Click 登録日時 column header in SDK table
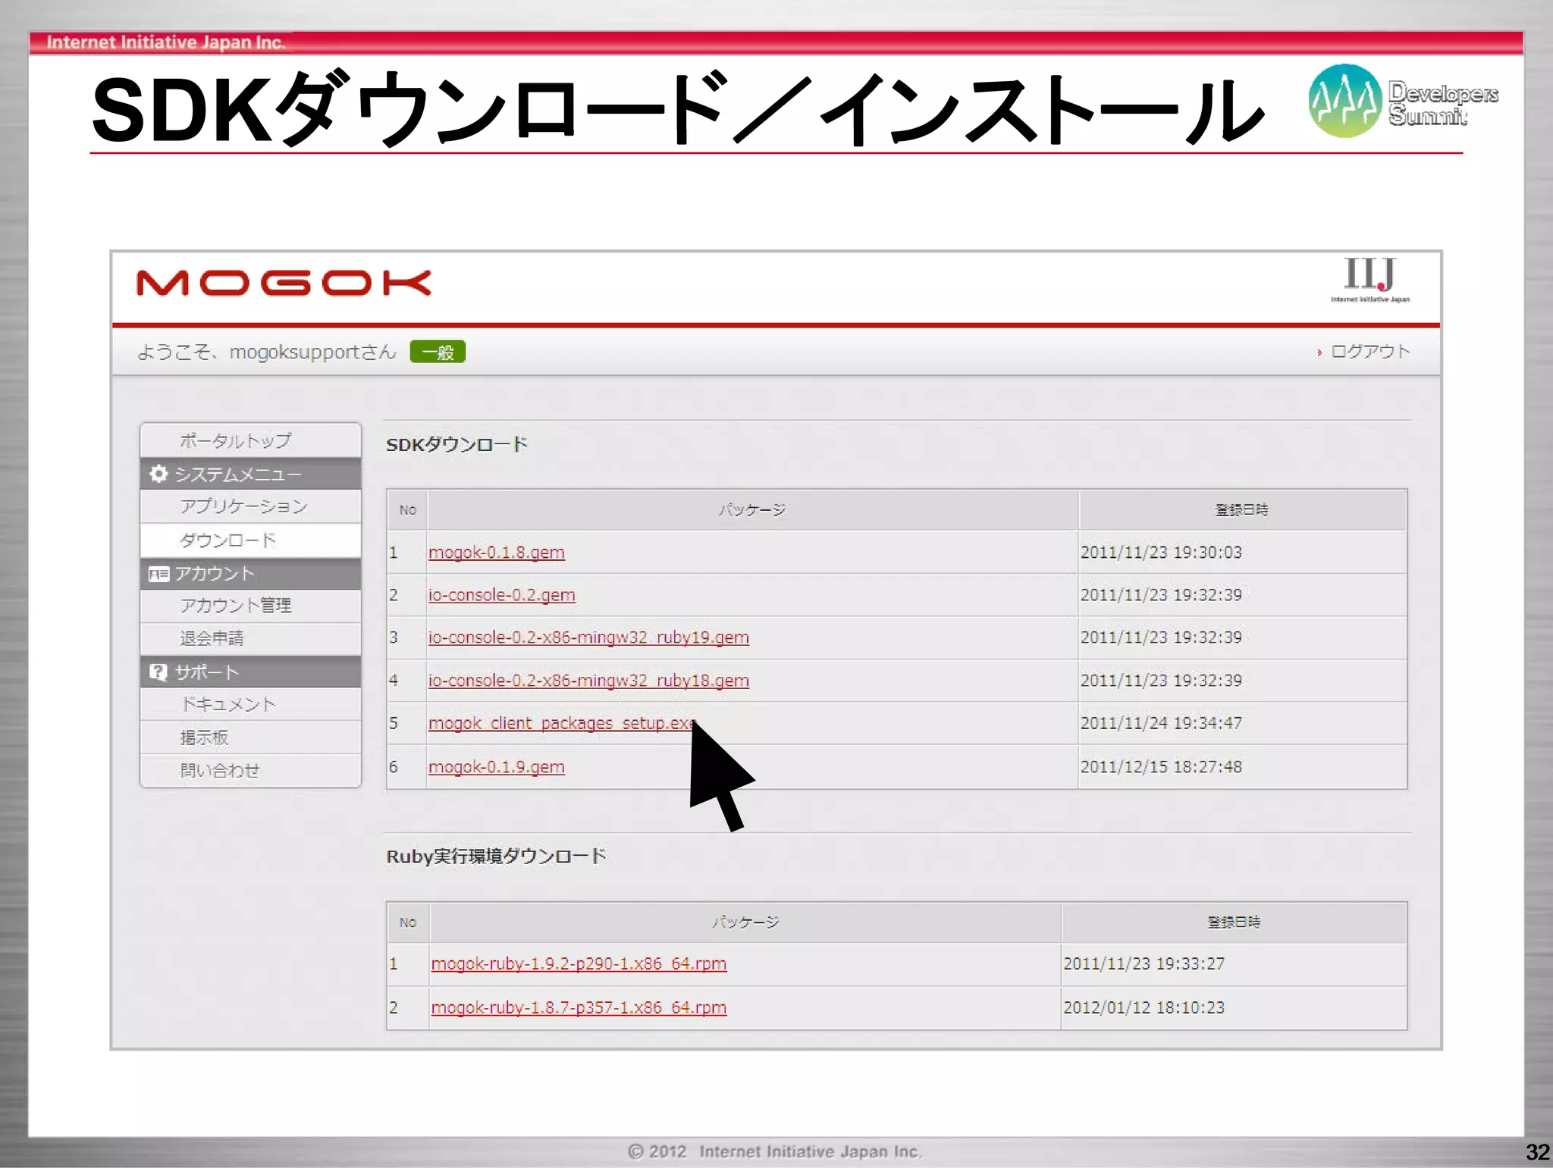Screen dimensions: 1553x1168 (x=1242, y=510)
